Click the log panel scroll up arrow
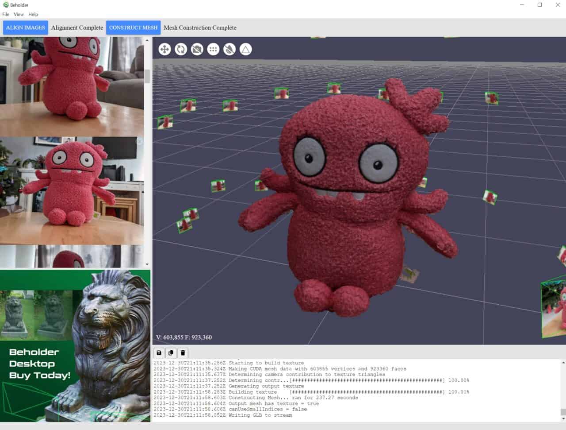 563,363
